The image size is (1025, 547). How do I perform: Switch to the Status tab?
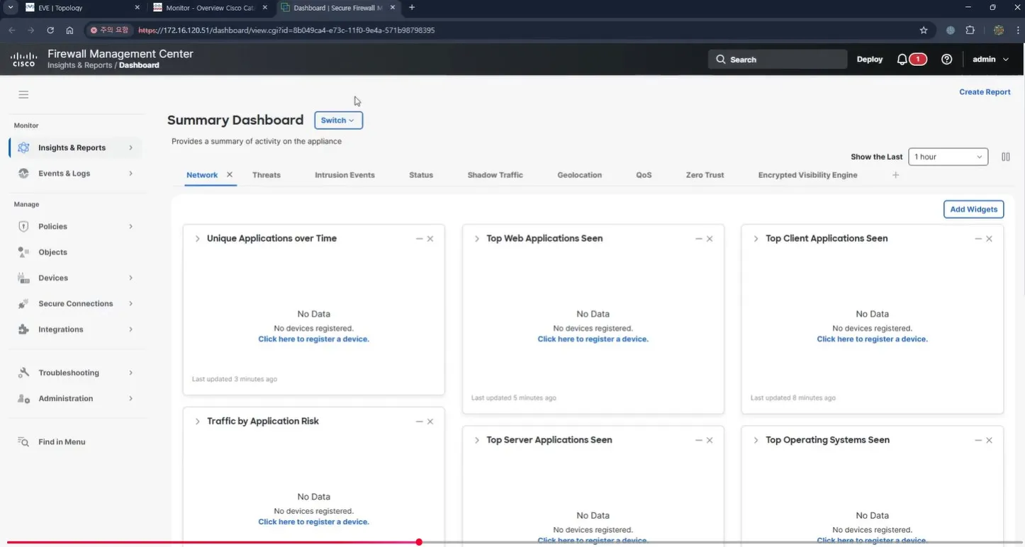(x=421, y=175)
